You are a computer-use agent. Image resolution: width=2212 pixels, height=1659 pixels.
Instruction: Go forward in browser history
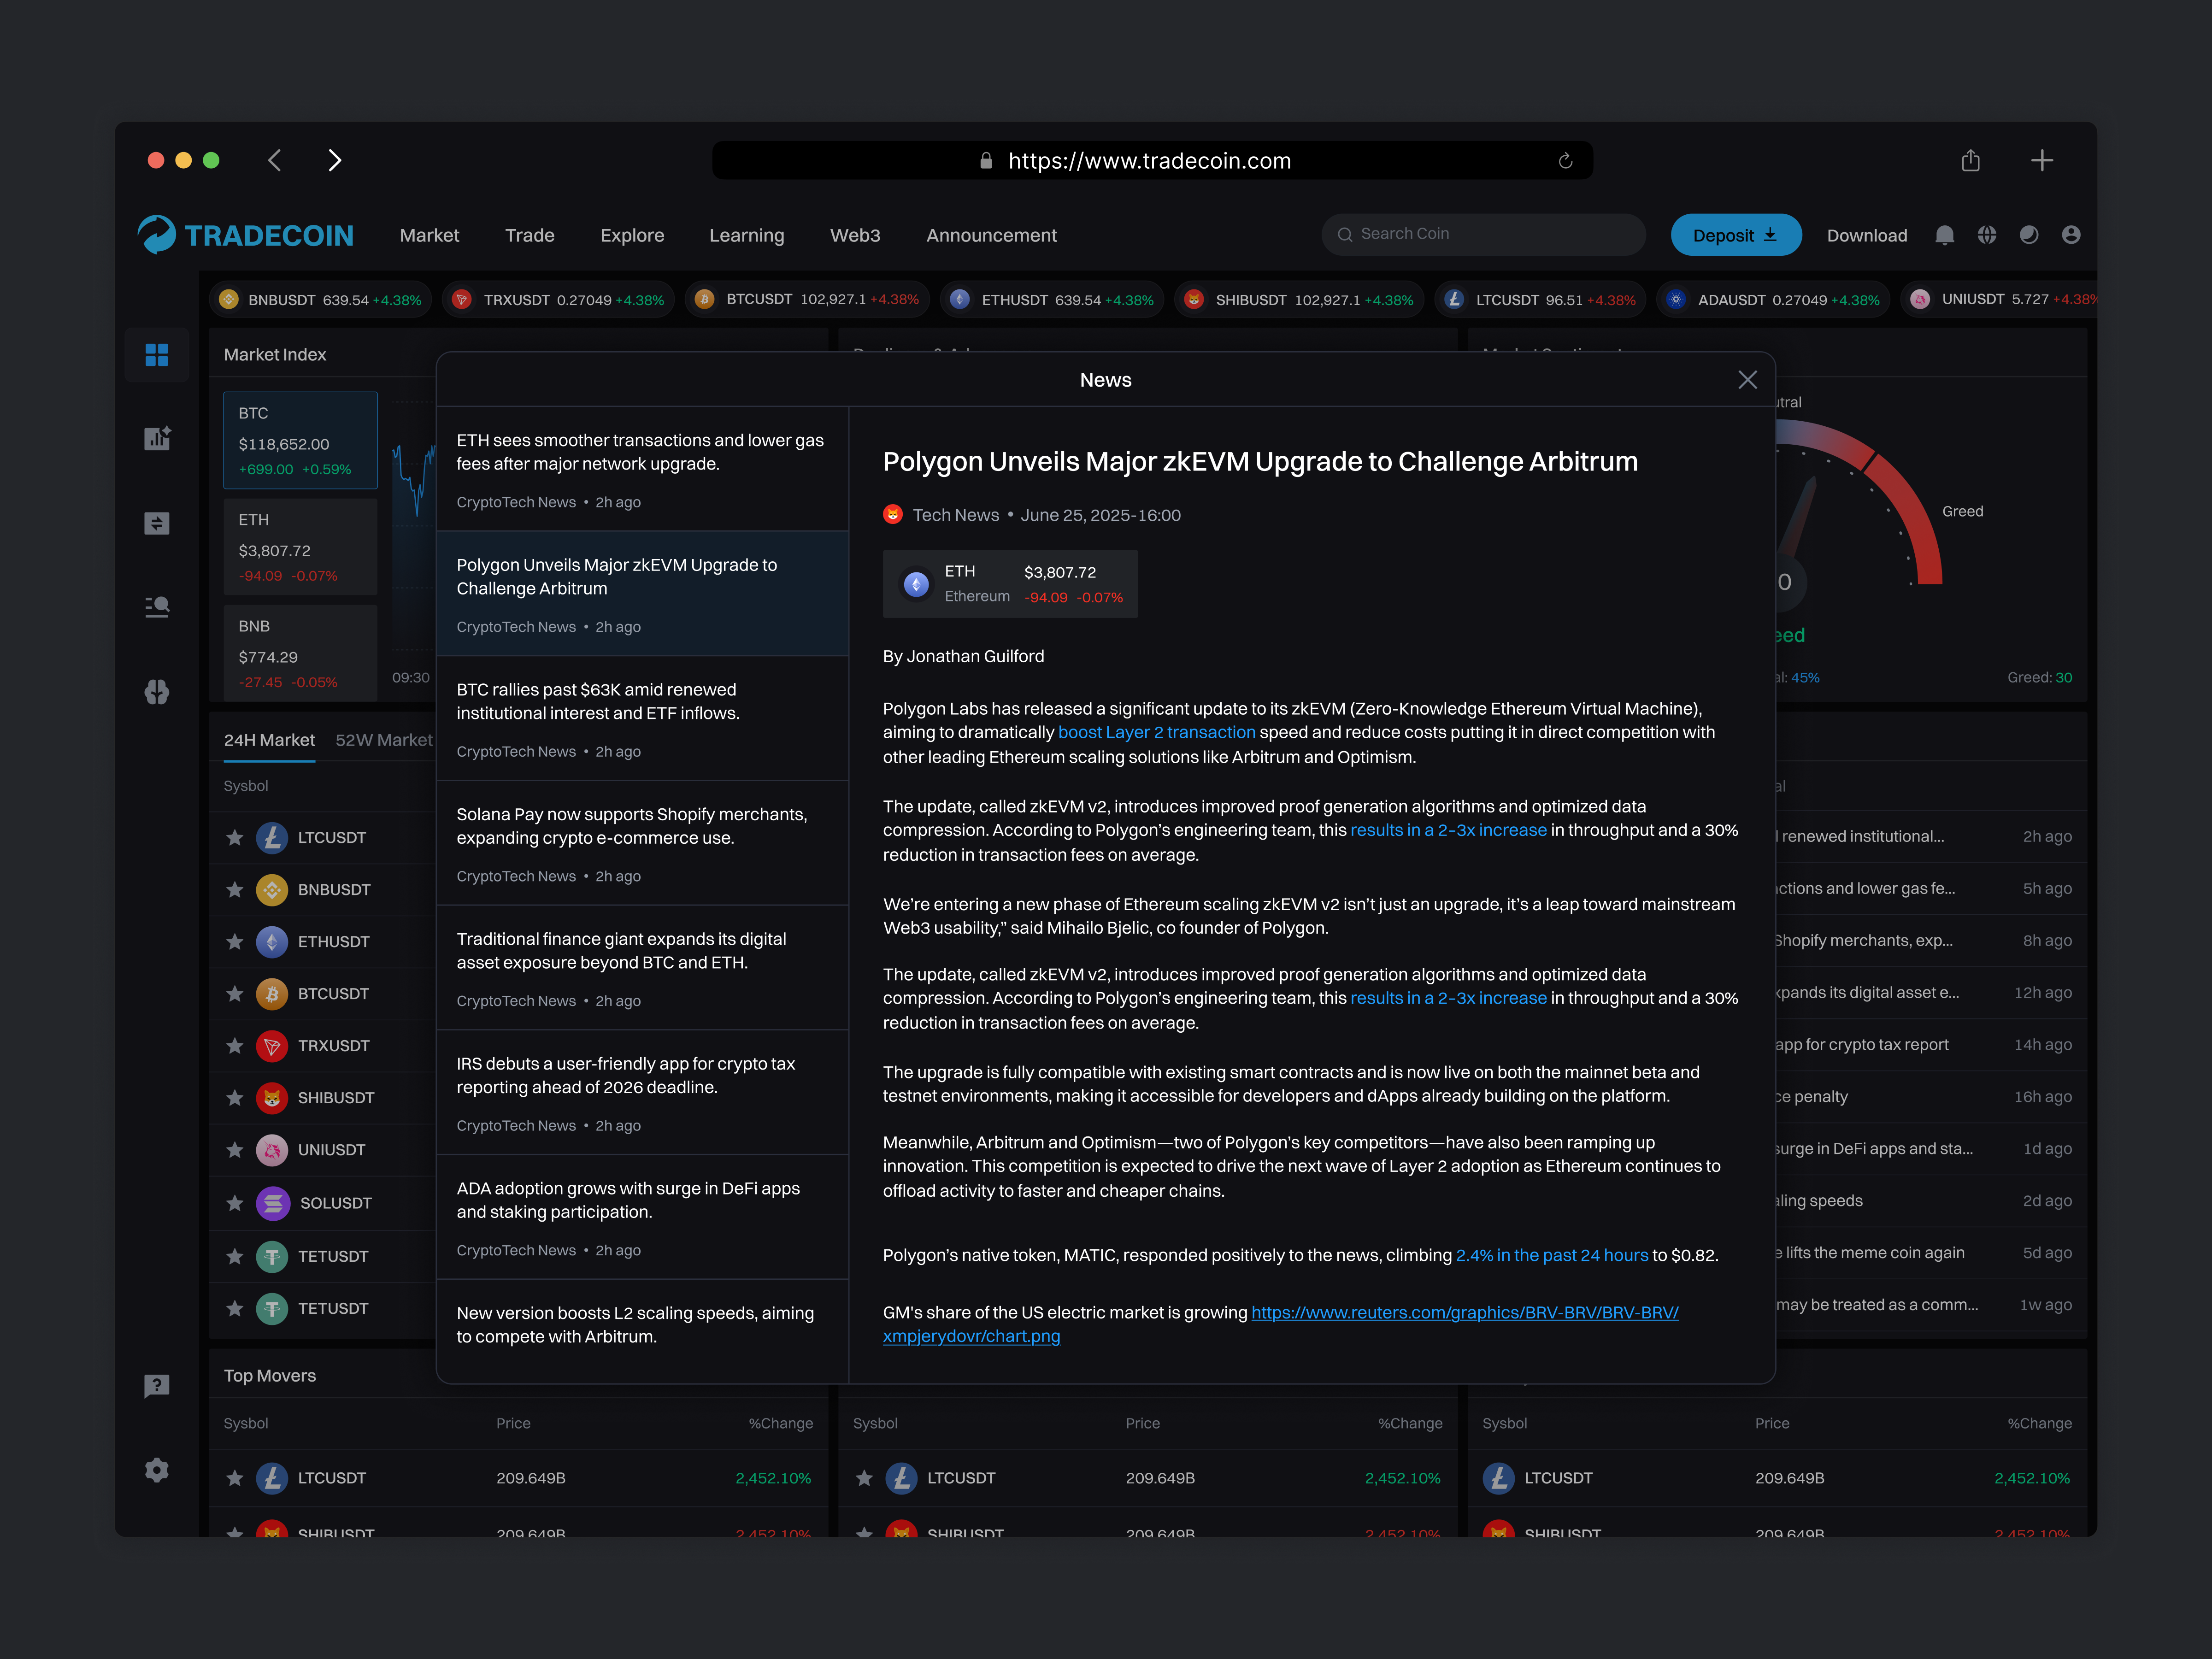[x=335, y=160]
